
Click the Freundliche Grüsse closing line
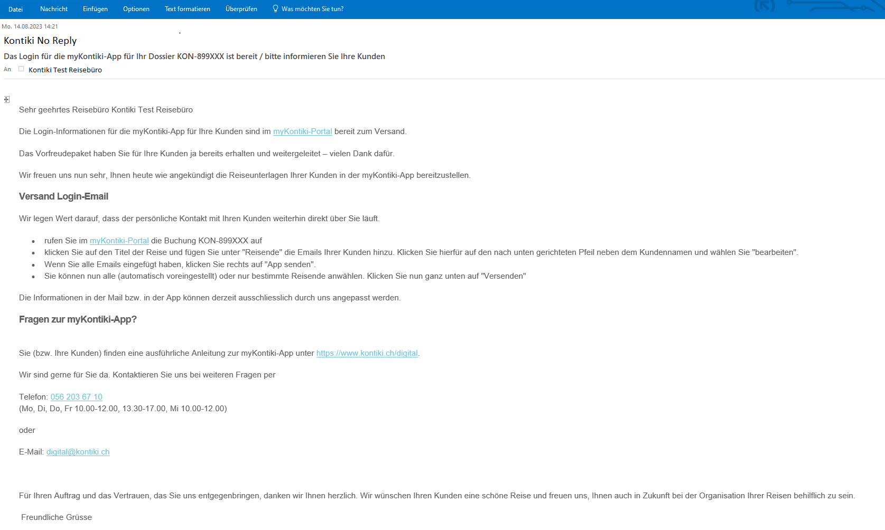click(x=57, y=517)
